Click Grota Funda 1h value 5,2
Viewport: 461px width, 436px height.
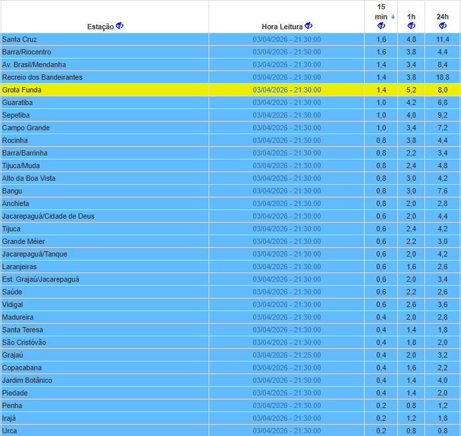[x=411, y=90]
